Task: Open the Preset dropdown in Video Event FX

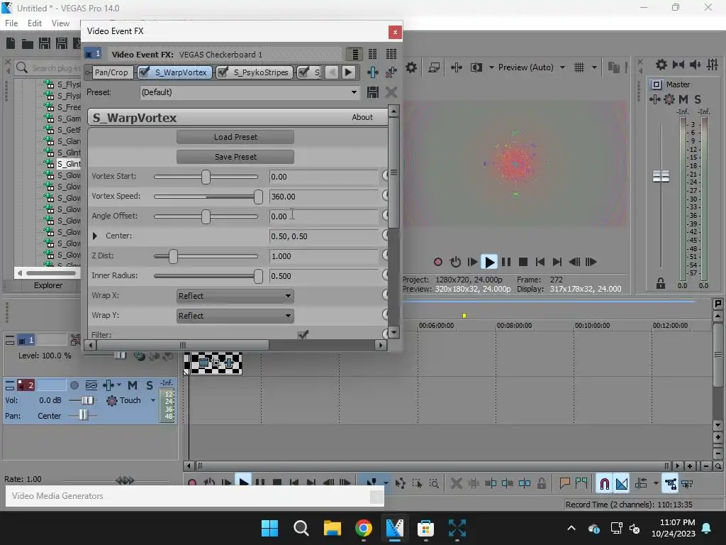Action: [354, 92]
